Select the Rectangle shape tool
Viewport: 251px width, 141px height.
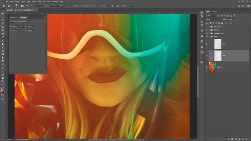[3, 74]
